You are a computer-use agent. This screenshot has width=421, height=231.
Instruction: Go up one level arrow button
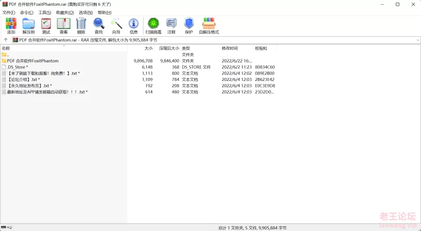tap(6, 40)
